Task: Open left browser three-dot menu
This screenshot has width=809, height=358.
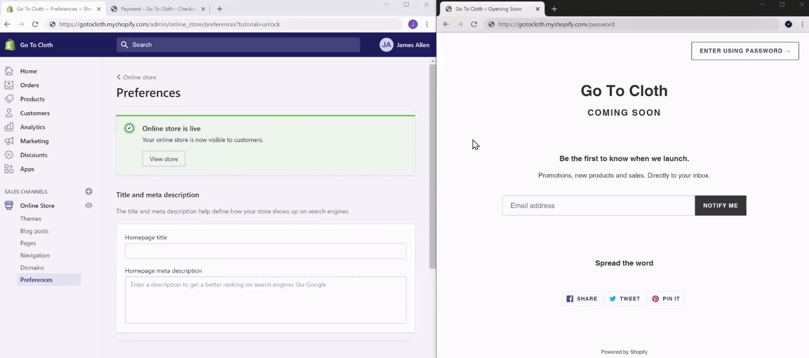Action: coord(427,24)
